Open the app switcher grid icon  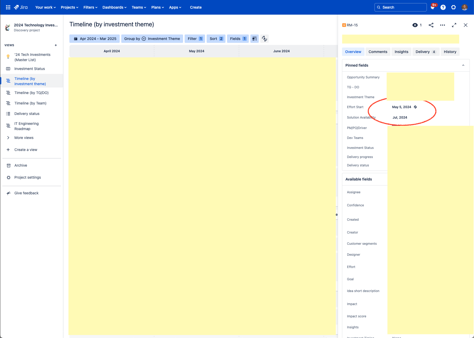pos(8,7)
